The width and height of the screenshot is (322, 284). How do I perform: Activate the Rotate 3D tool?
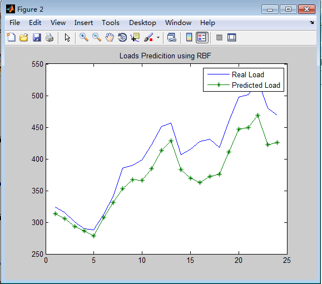tap(122, 38)
